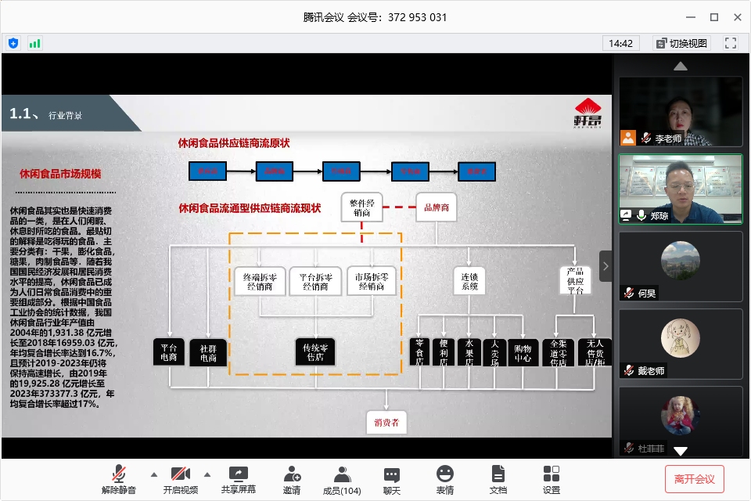Expand audio options arrow beside 解除静音
The image size is (751, 501).
click(x=153, y=474)
